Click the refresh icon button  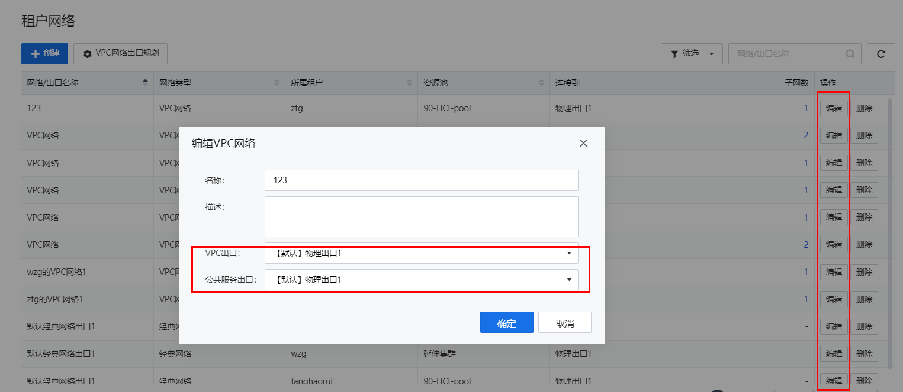(880, 53)
